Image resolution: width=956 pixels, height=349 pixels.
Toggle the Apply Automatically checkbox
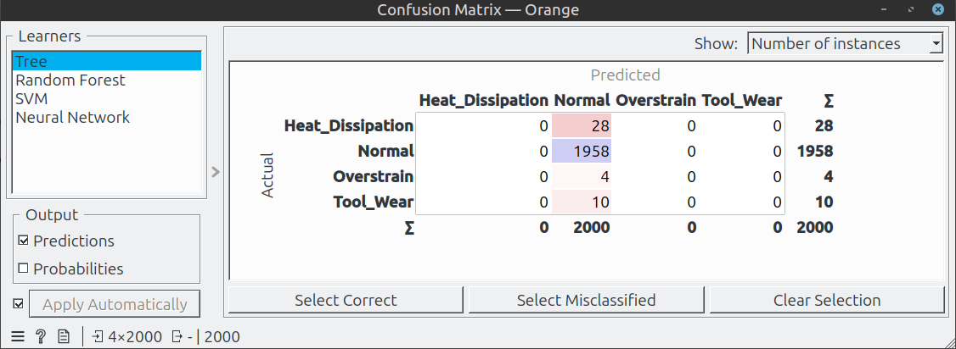click(x=18, y=304)
